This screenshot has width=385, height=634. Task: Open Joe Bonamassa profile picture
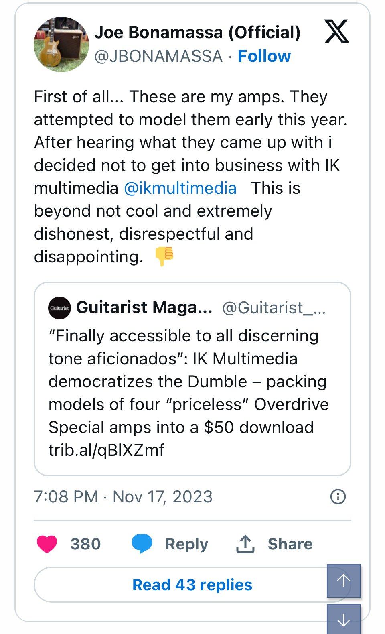point(61,44)
